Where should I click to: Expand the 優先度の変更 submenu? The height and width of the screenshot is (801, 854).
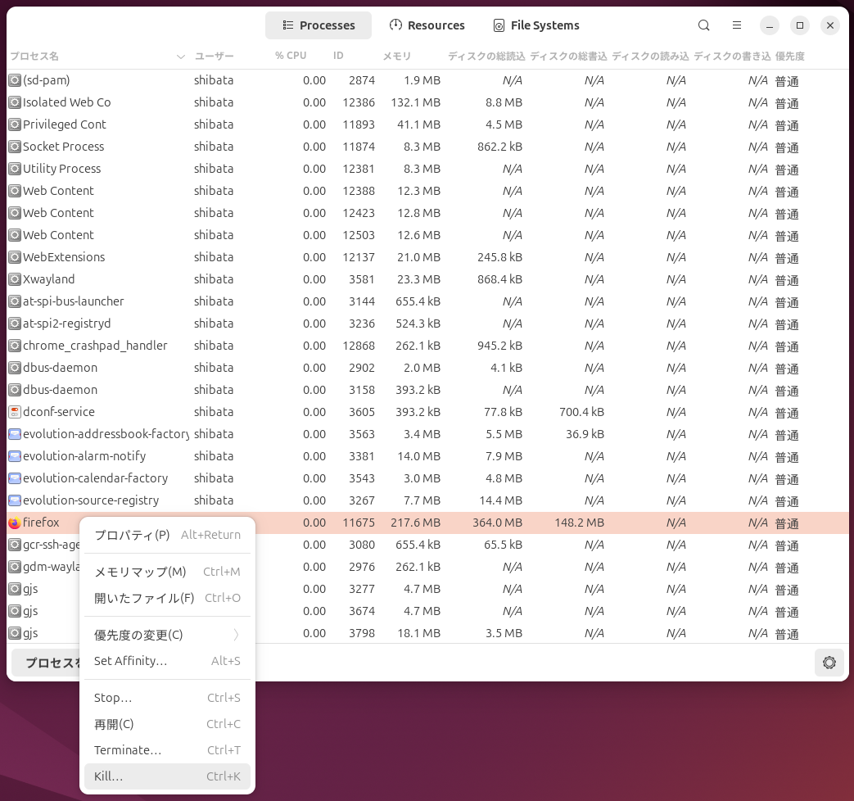pyautogui.click(x=138, y=635)
